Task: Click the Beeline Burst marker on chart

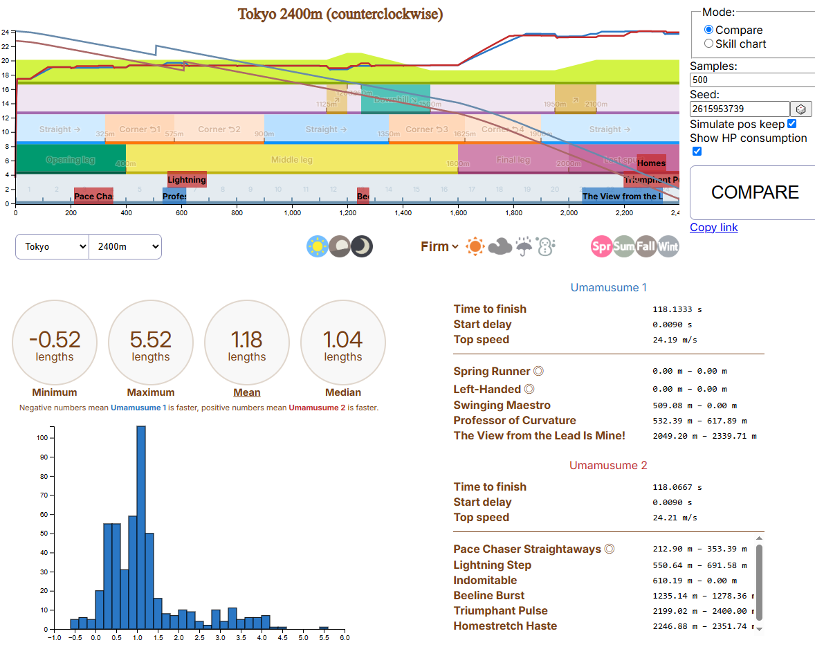Action: click(363, 195)
